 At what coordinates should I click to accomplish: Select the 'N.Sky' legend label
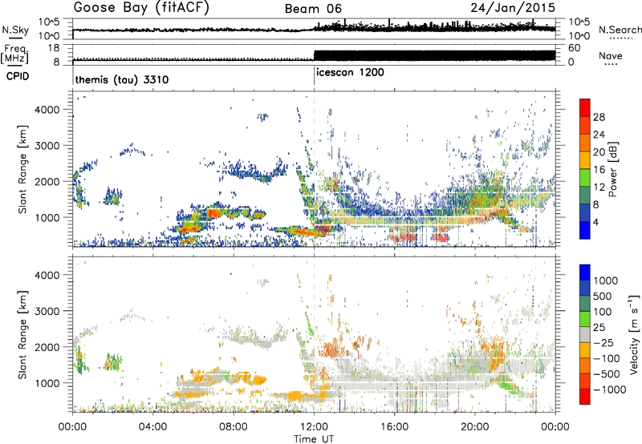click(x=15, y=30)
